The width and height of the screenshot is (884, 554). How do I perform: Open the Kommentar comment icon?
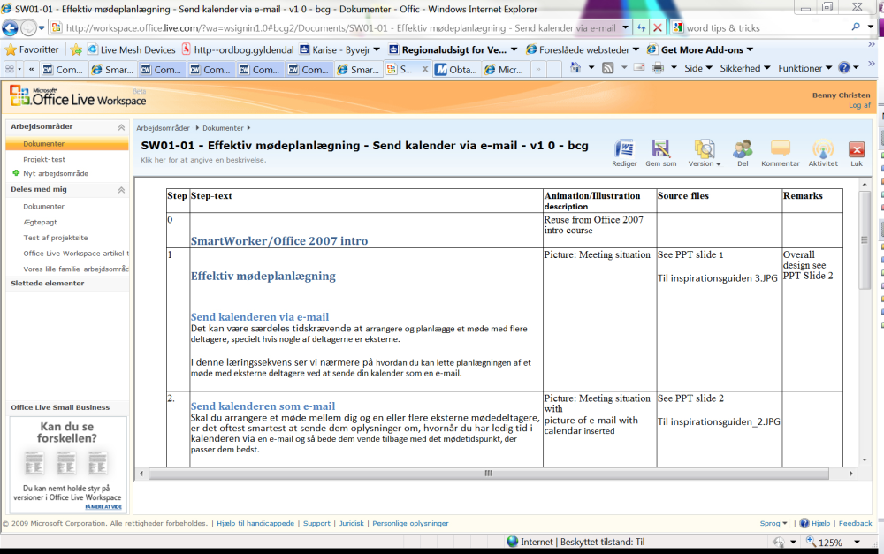coord(780,149)
